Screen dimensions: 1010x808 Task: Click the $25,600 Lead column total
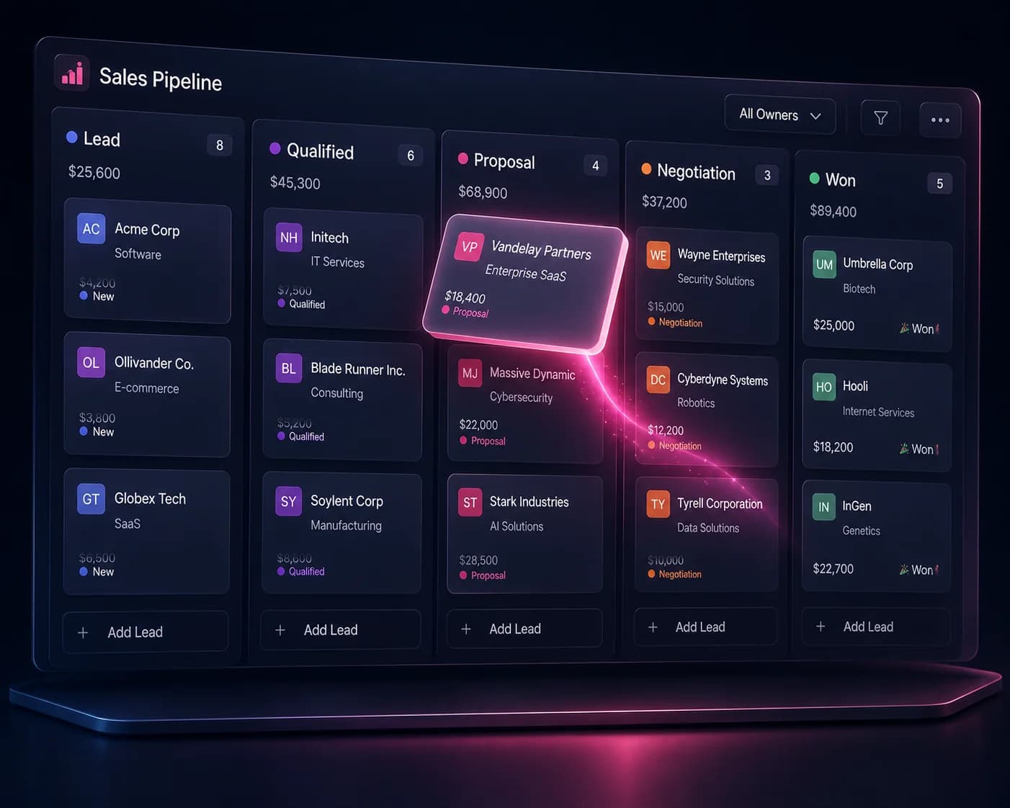pos(94,172)
